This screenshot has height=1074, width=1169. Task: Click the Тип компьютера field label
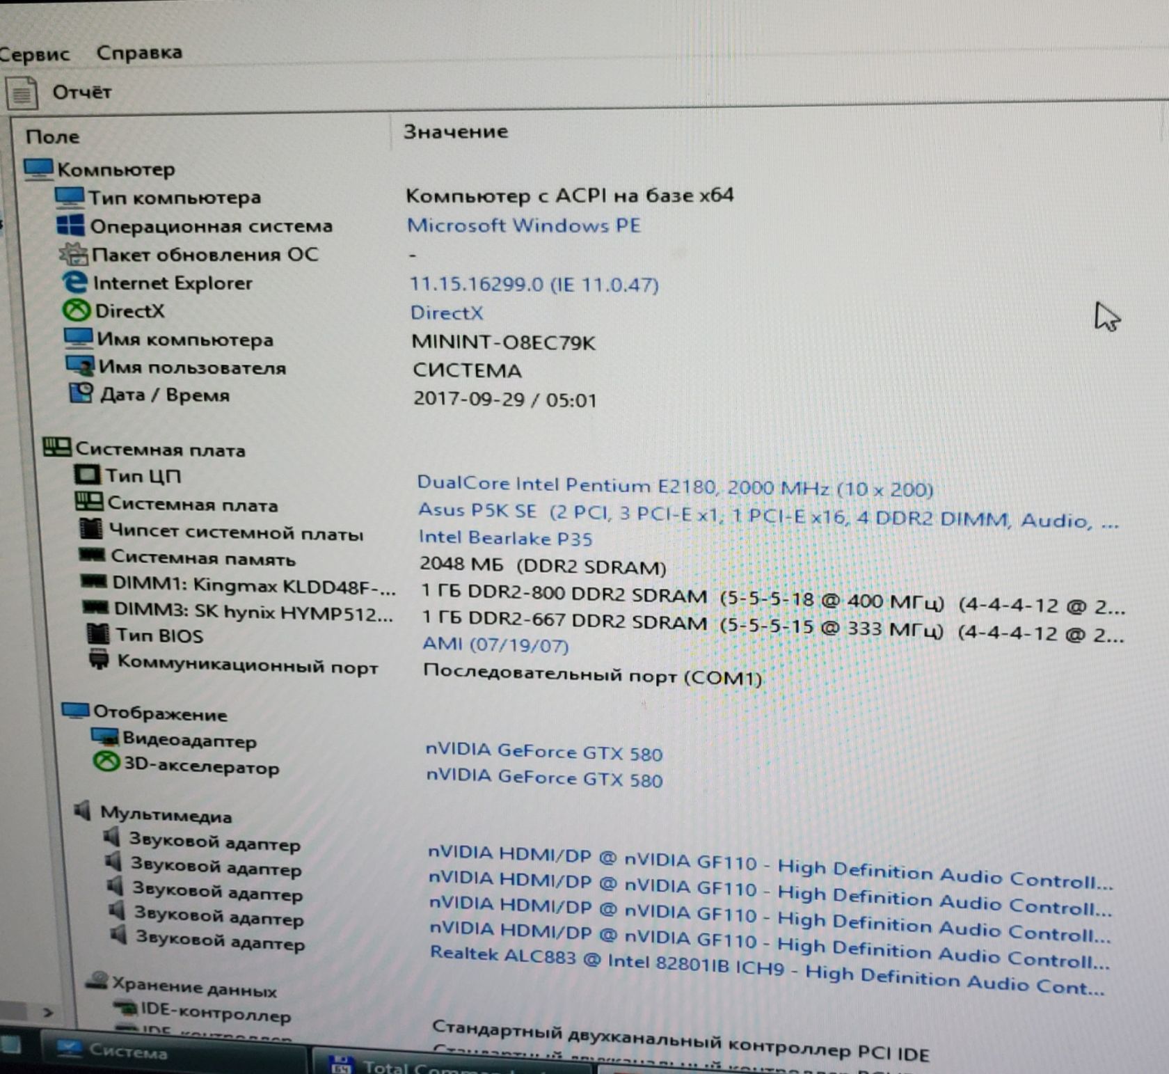click(x=175, y=198)
